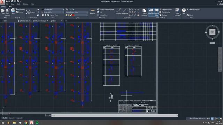The height and width of the screenshot is (125, 223).
Task: Click ViewCube N compass direction
Action: (212, 25)
